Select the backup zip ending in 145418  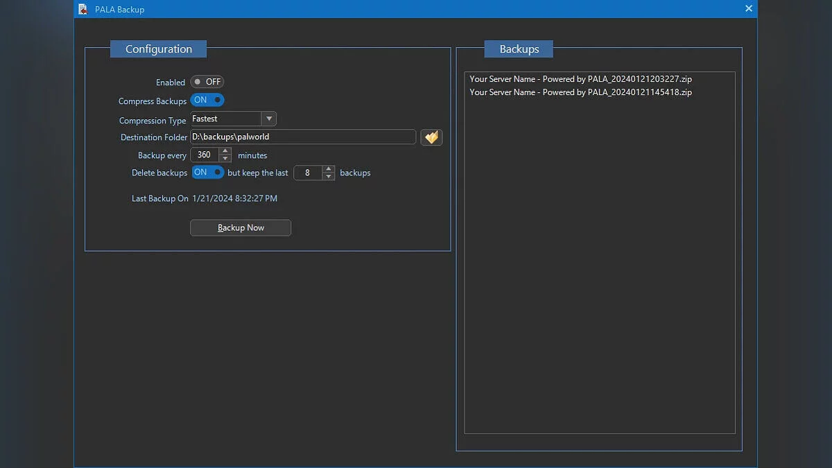pyautogui.click(x=581, y=92)
